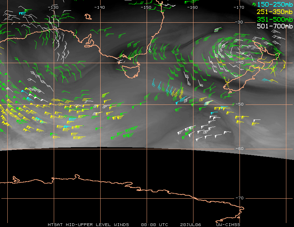The image size is (294, 227).
Task: Click the 00:00 UTC timestamp
Action: pyautogui.click(x=154, y=225)
